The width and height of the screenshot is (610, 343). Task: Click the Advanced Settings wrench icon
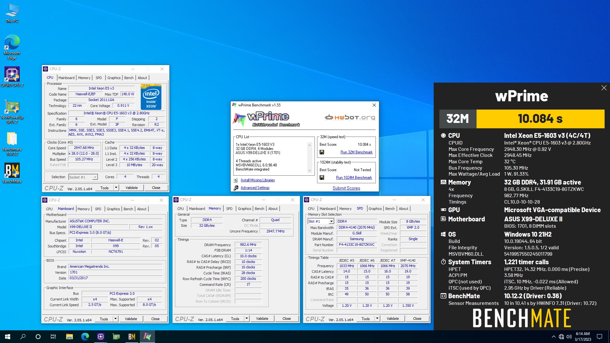coord(236,188)
